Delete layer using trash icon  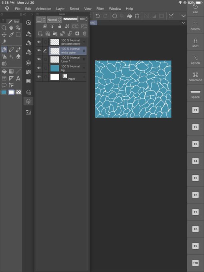click(x=84, y=34)
